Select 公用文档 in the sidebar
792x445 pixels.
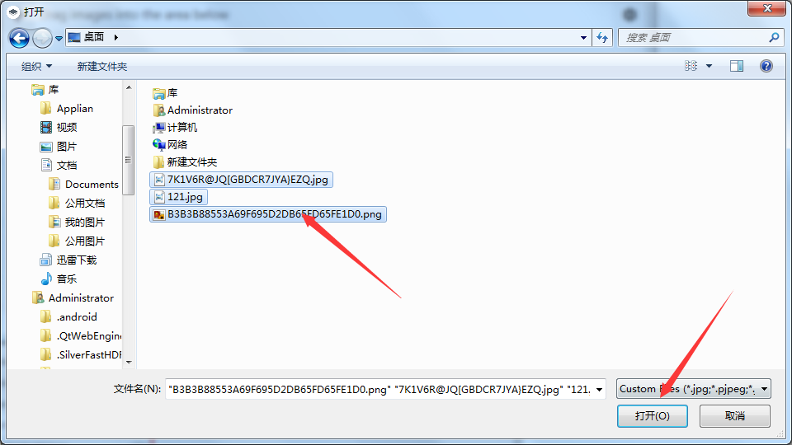click(x=77, y=203)
